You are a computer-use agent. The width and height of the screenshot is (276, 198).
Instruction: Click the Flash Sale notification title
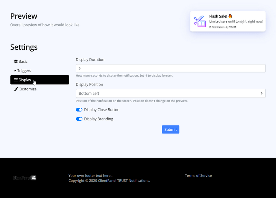[218, 16]
